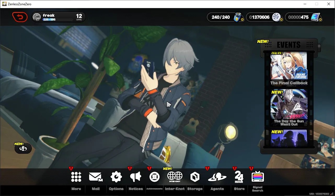Open the Mail envelope icon
The width and height of the screenshot is (335, 196).
point(96,177)
